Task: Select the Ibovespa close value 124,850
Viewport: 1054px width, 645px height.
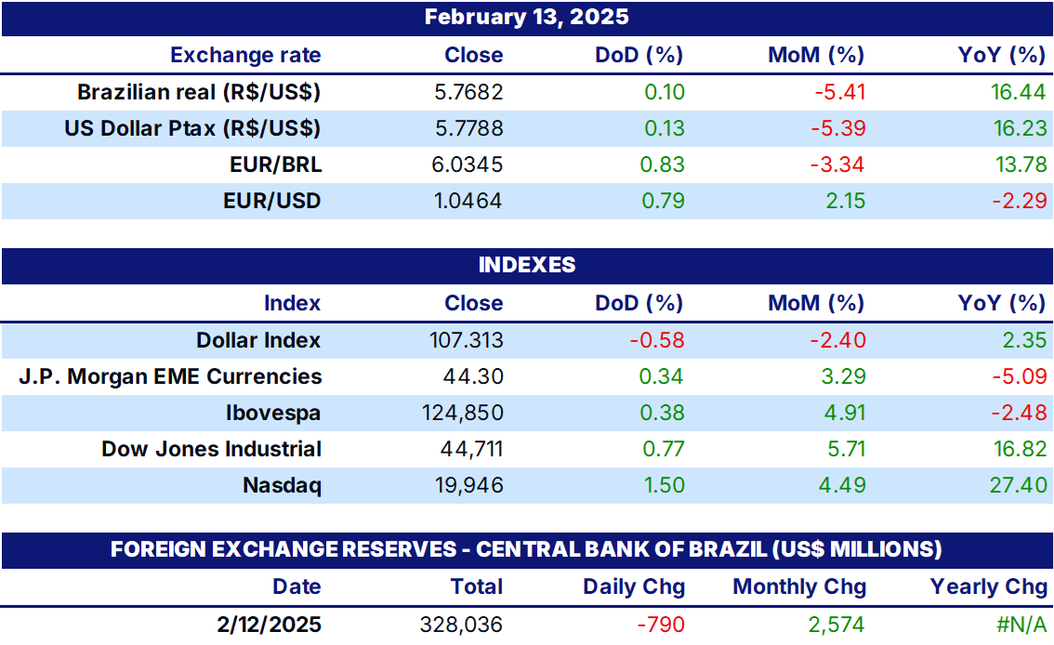Action: point(463,414)
